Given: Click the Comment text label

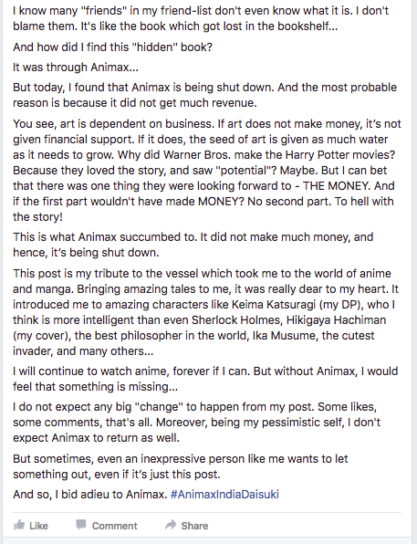Looking at the screenshot, I should coord(114,526).
